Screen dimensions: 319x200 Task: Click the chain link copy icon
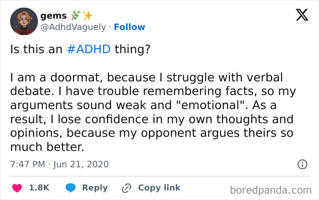tap(127, 188)
